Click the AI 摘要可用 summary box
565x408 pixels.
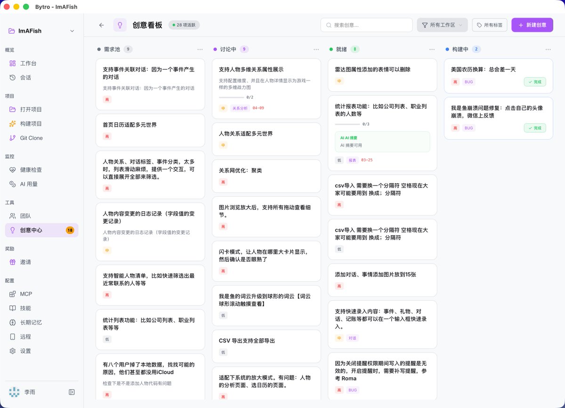tap(382, 142)
